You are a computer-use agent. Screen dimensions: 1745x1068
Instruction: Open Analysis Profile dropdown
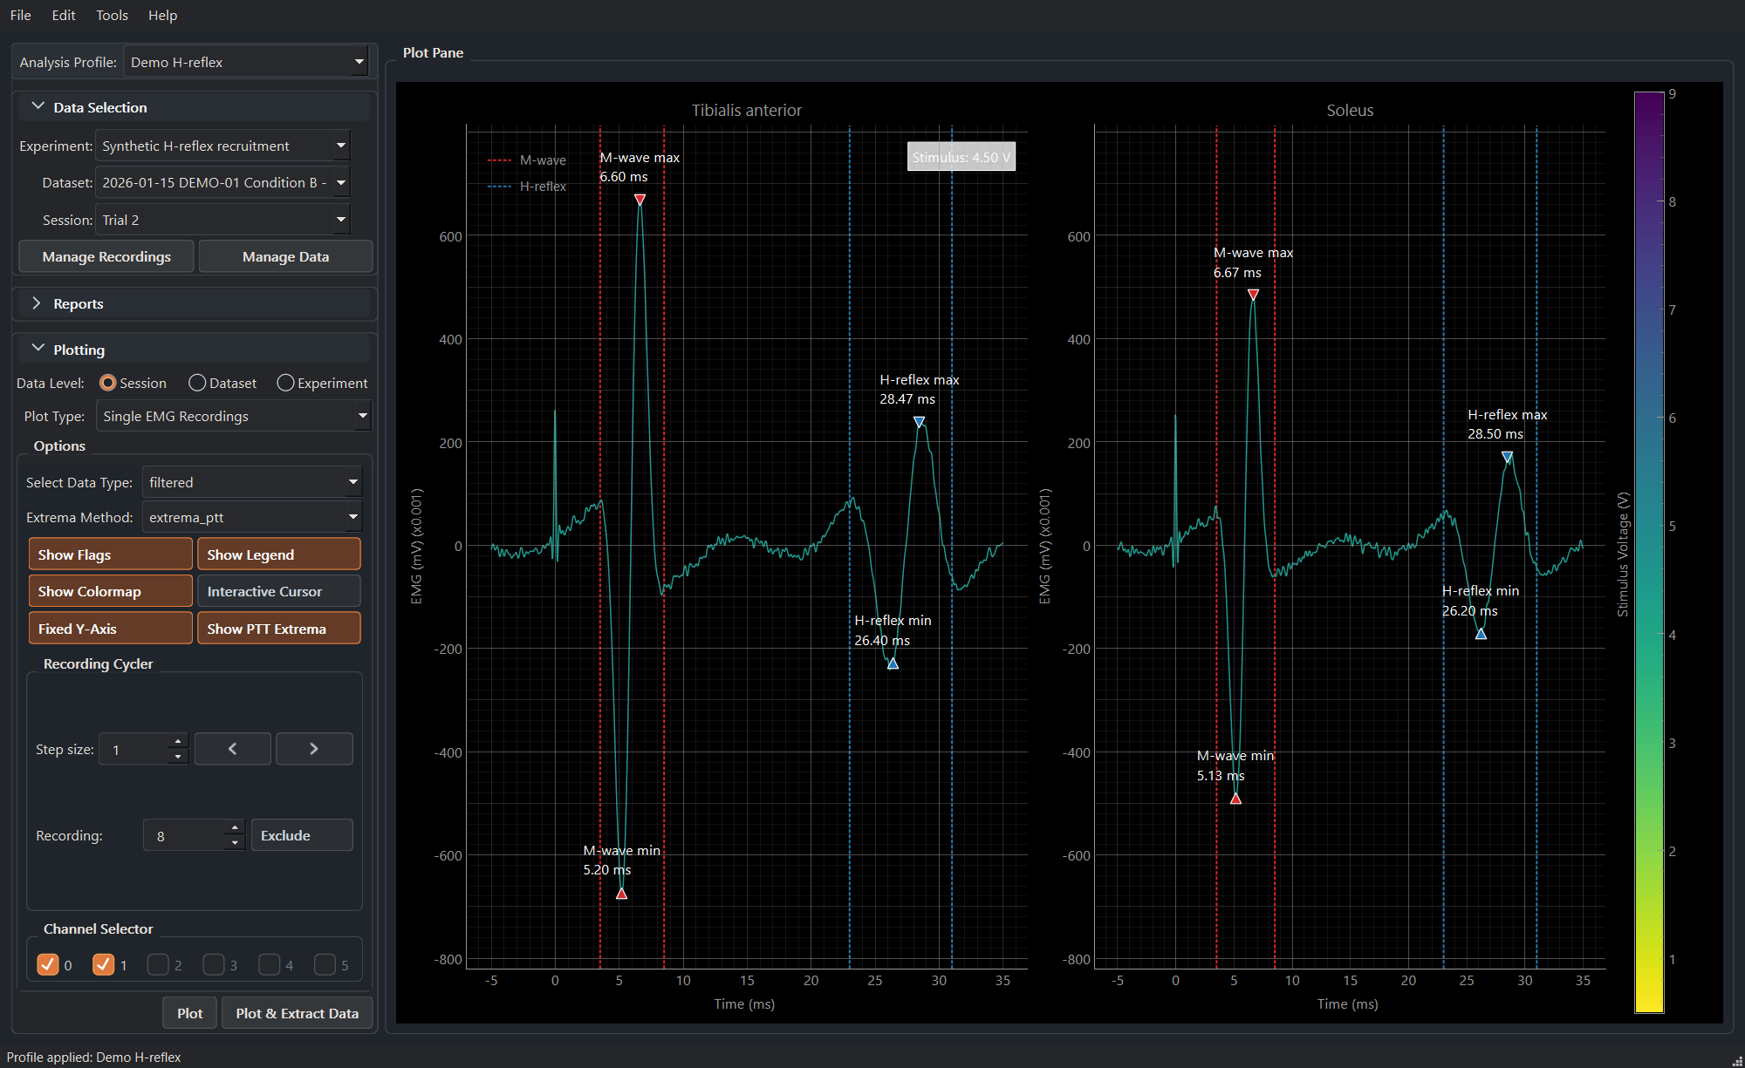246,62
